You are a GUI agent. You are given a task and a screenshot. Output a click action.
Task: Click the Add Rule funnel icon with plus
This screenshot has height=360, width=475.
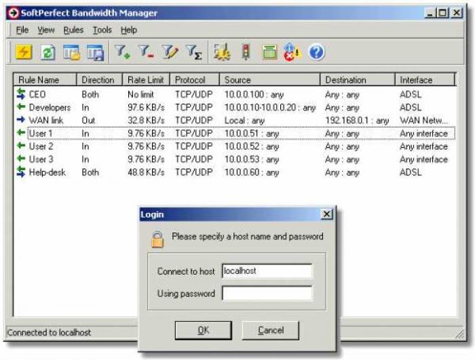pos(122,52)
